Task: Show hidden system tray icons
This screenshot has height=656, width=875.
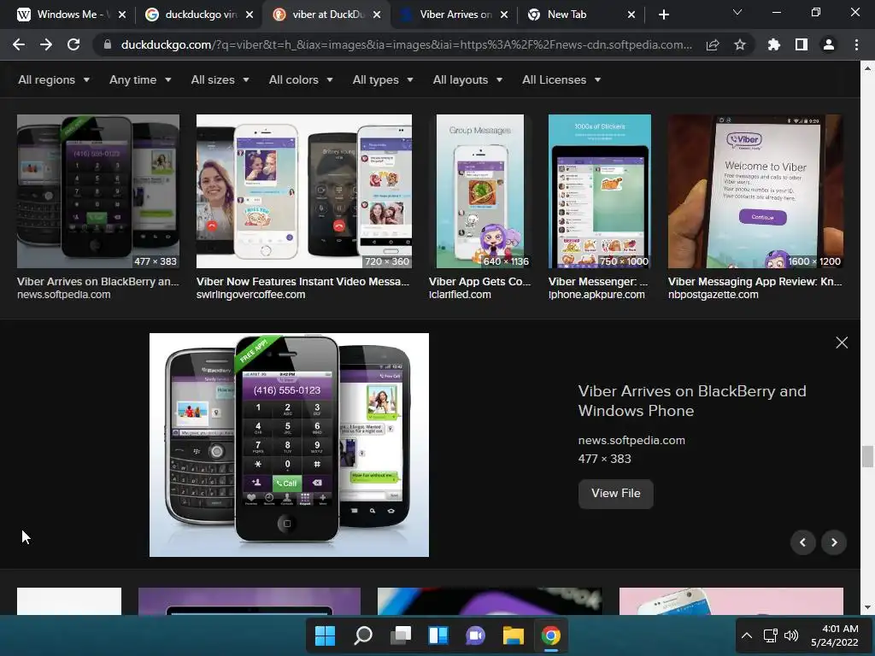Action: (x=747, y=635)
